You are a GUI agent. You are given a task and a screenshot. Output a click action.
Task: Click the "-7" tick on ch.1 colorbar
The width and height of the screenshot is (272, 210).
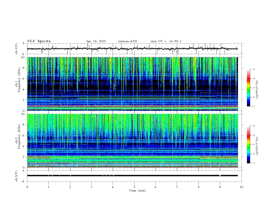pos(253,106)
